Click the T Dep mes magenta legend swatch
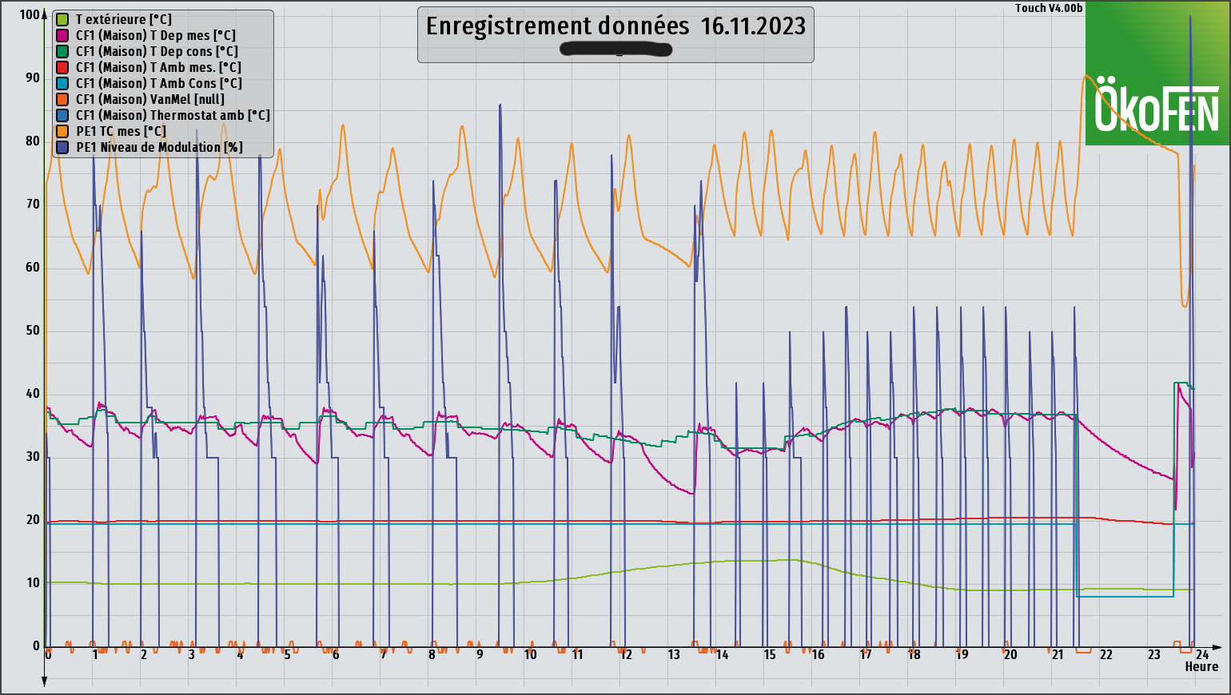This screenshot has width=1231, height=695. tap(62, 35)
